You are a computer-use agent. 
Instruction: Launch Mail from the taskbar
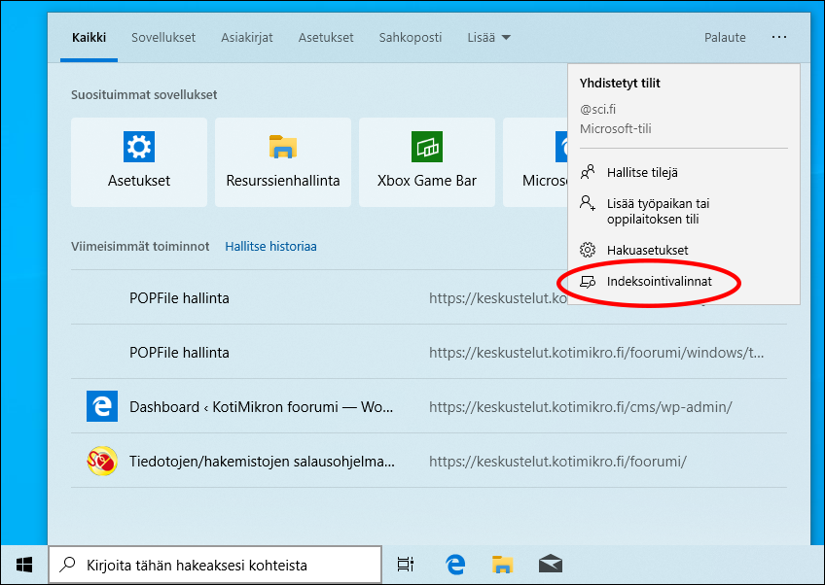click(x=551, y=564)
